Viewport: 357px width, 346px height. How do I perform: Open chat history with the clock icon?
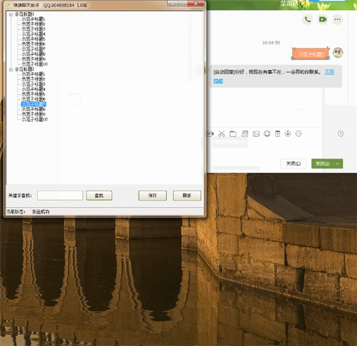[340, 134]
